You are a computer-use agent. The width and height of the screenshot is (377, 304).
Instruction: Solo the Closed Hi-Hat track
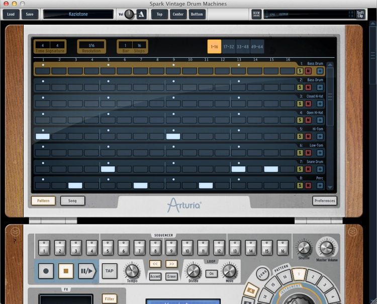click(x=300, y=104)
